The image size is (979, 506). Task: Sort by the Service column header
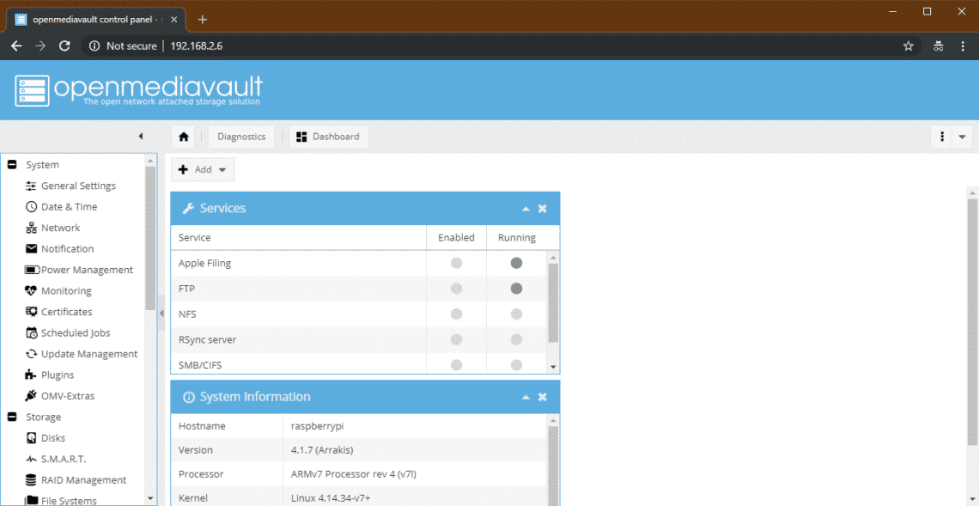[x=299, y=238]
